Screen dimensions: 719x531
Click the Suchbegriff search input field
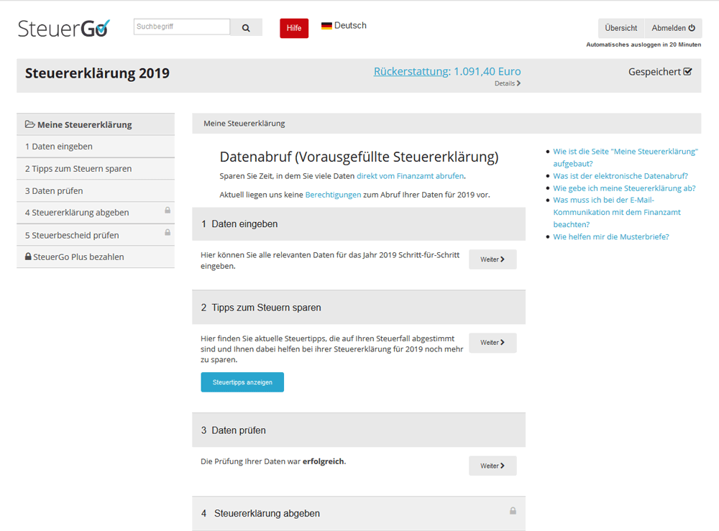[181, 26]
